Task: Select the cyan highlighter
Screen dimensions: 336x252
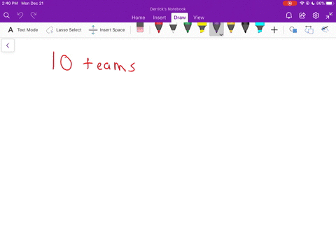Action: [260, 28]
